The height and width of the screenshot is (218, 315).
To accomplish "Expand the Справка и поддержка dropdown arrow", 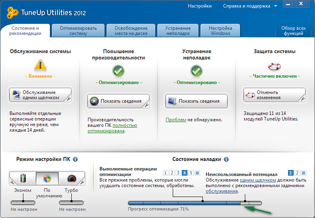I will tap(276, 6).
